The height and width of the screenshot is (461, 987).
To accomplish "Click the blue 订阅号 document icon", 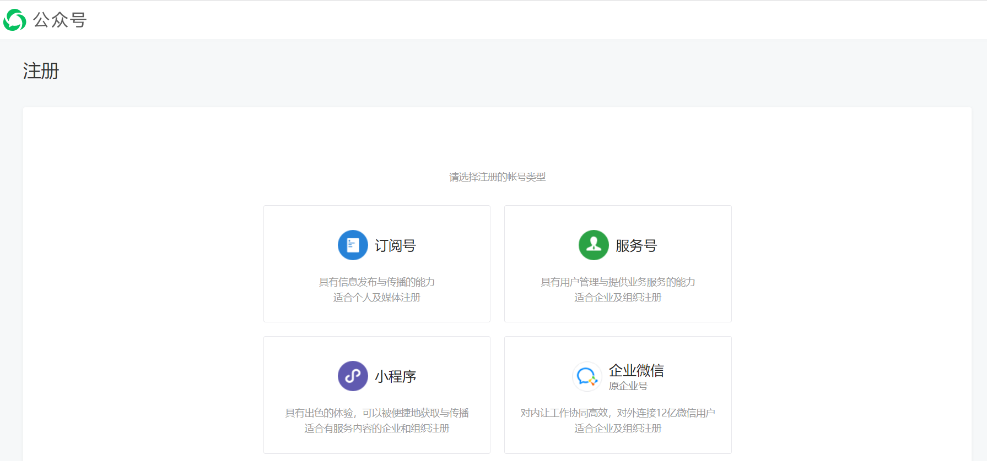I will point(353,245).
